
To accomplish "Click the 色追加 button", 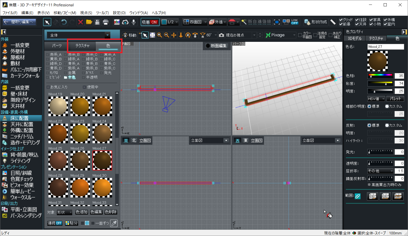I will point(81,212).
